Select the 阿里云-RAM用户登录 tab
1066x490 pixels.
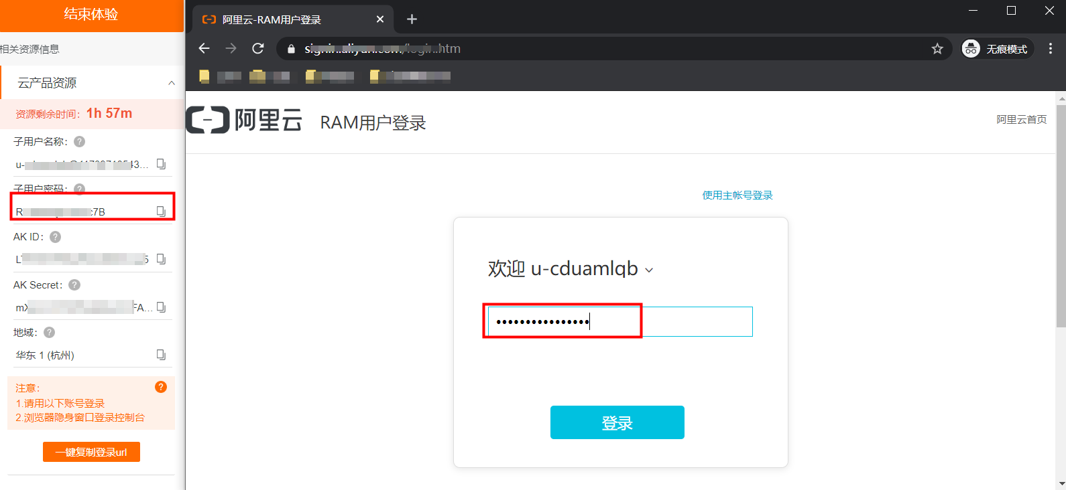click(293, 19)
